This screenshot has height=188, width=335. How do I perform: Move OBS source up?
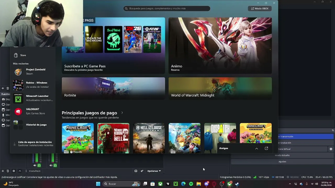point(20,171)
